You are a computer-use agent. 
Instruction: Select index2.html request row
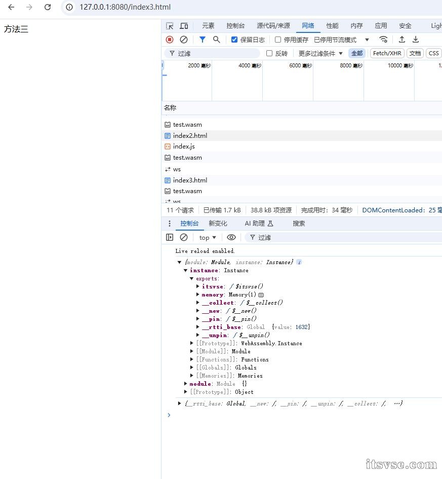pyautogui.click(x=301, y=136)
